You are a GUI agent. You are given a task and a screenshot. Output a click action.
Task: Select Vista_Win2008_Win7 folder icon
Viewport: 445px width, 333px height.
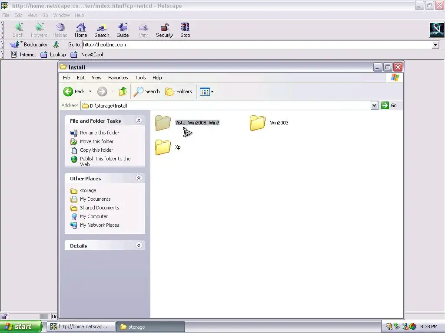click(x=163, y=123)
